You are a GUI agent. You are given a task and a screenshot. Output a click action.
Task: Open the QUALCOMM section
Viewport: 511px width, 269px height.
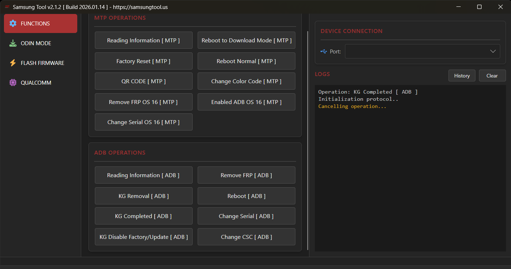pyautogui.click(x=36, y=83)
